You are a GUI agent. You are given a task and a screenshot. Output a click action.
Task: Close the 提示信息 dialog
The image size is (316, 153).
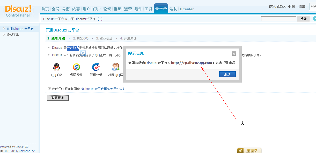[x=234, y=54]
